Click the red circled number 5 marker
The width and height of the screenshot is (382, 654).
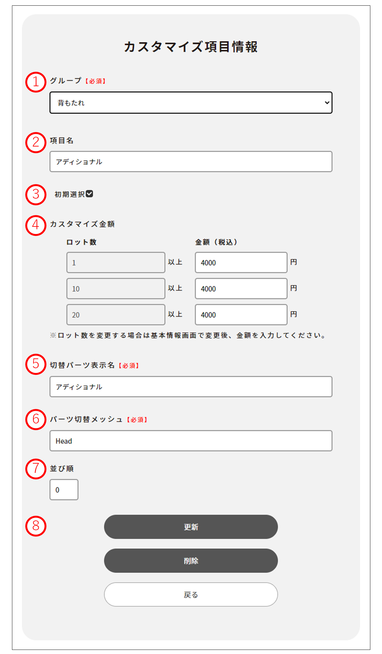coord(36,364)
